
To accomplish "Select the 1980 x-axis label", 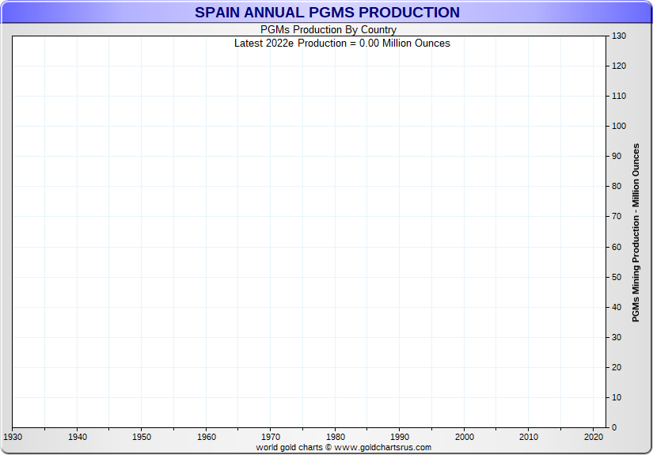I will [335, 437].
